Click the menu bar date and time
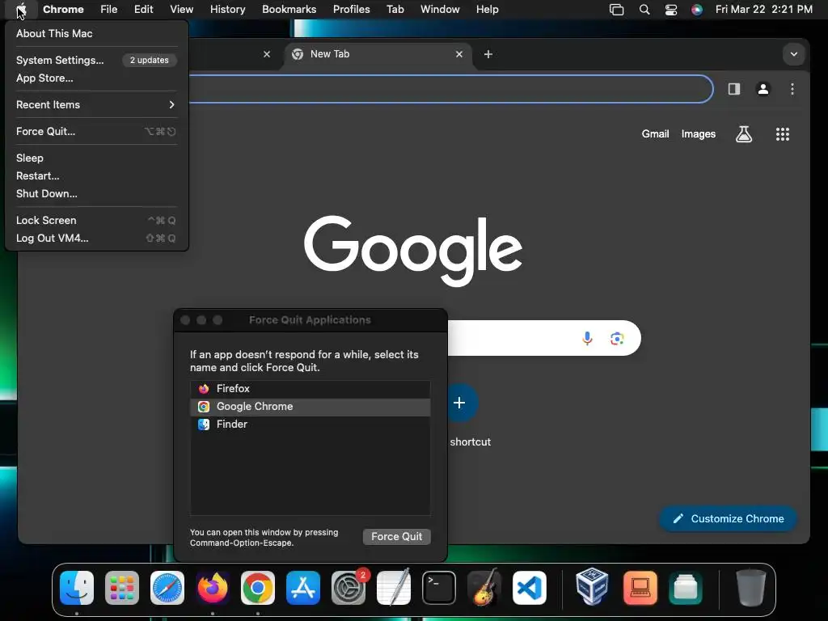 click(x=763, y=10)
